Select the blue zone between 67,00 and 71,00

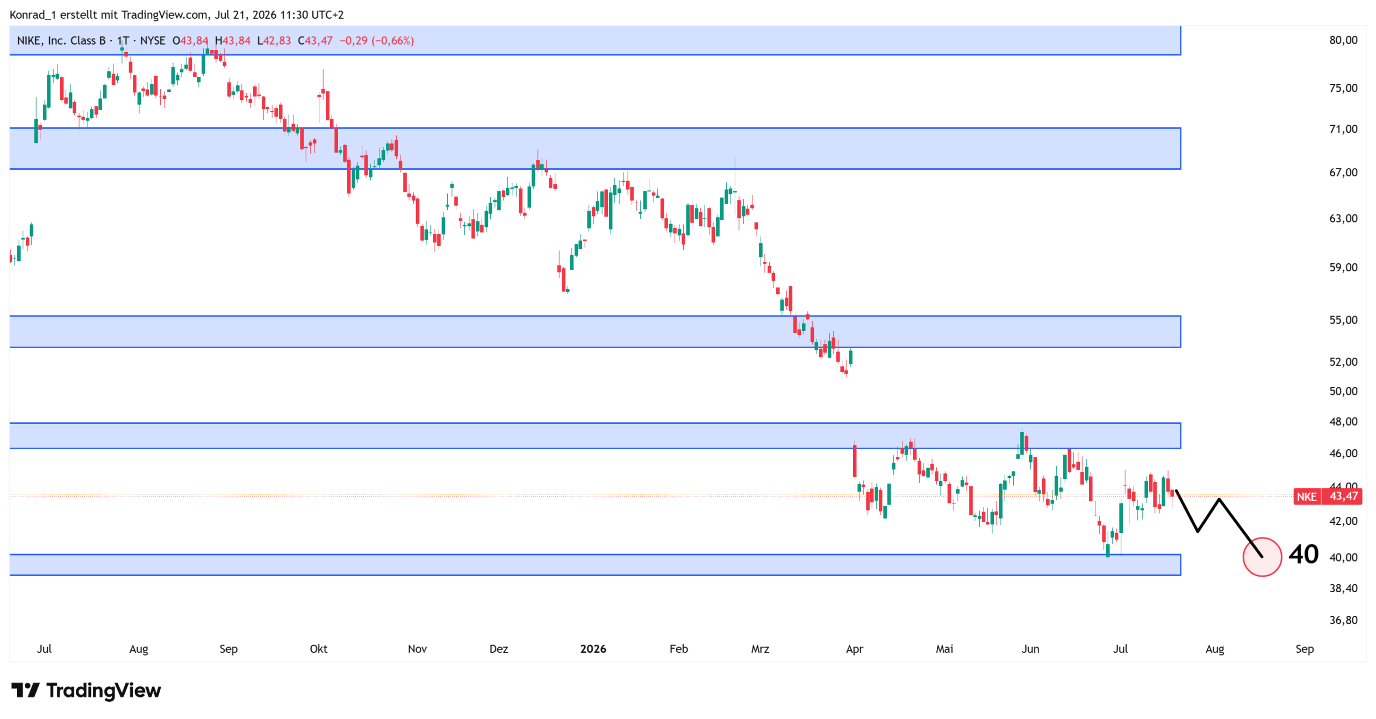click(x=595, y=148)
